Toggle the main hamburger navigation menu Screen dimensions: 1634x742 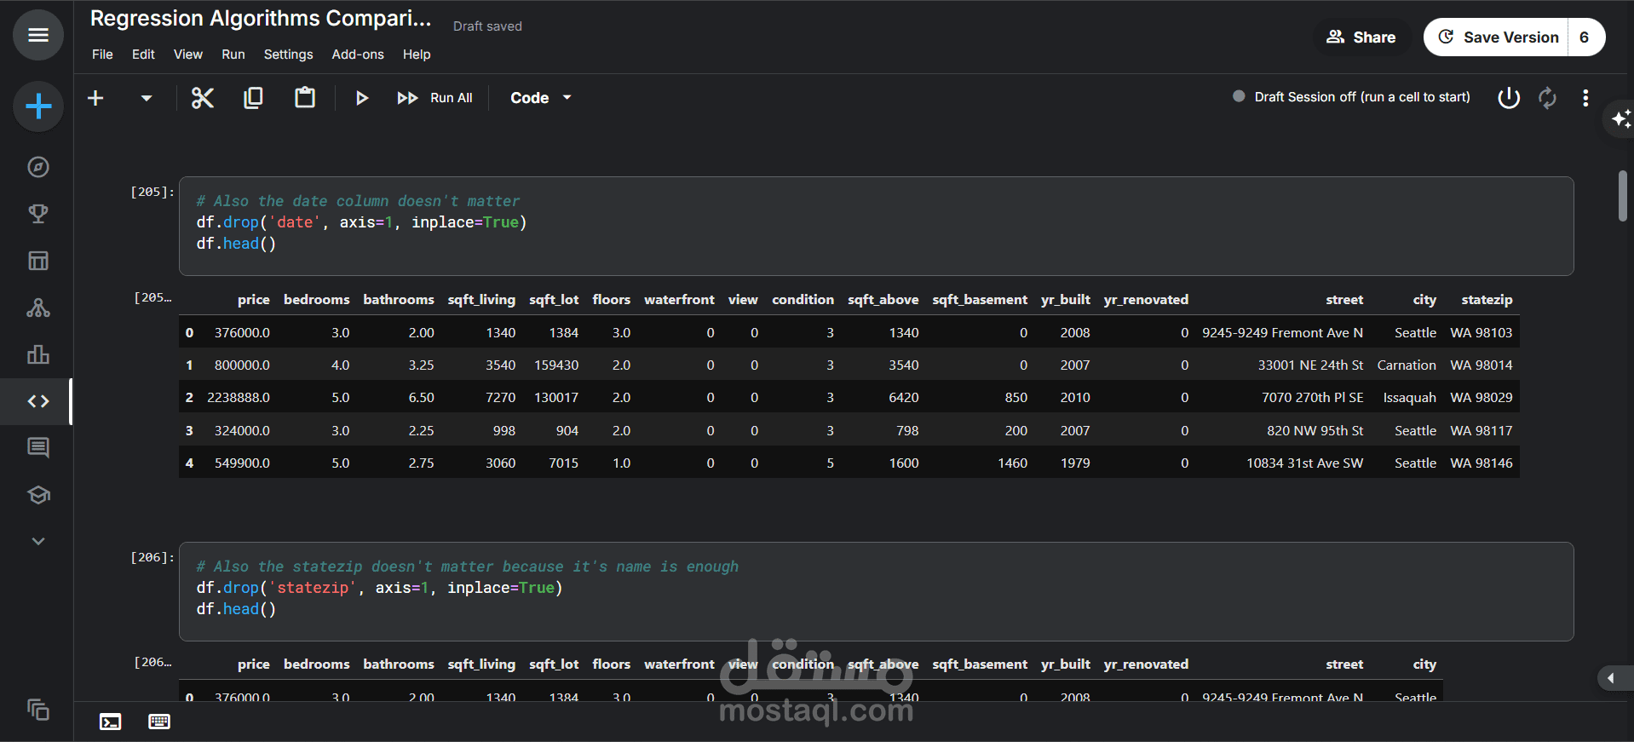coord(38,35)
